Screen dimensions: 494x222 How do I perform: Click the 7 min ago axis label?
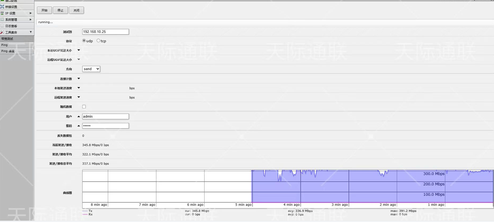(147, 205)
